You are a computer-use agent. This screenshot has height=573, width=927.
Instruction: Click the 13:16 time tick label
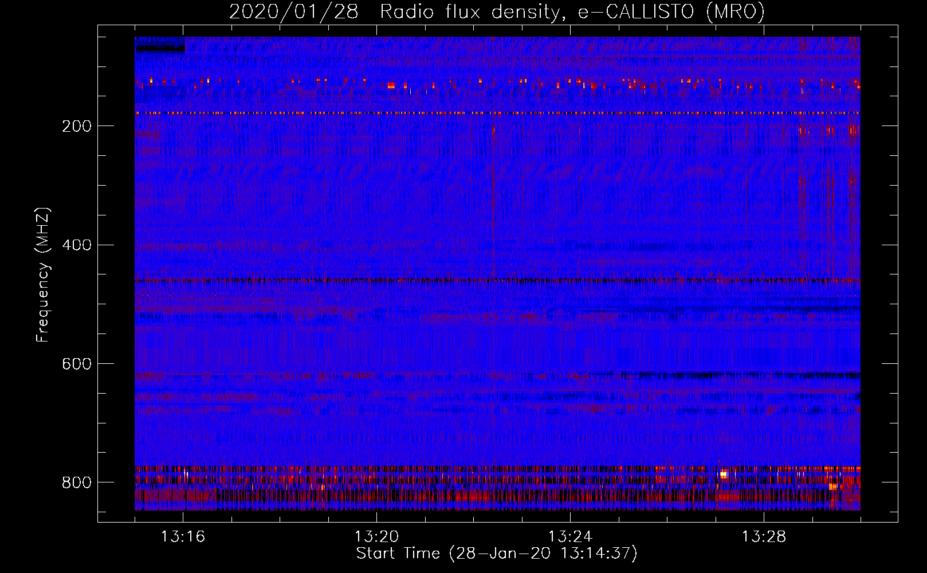coord(183,537)
